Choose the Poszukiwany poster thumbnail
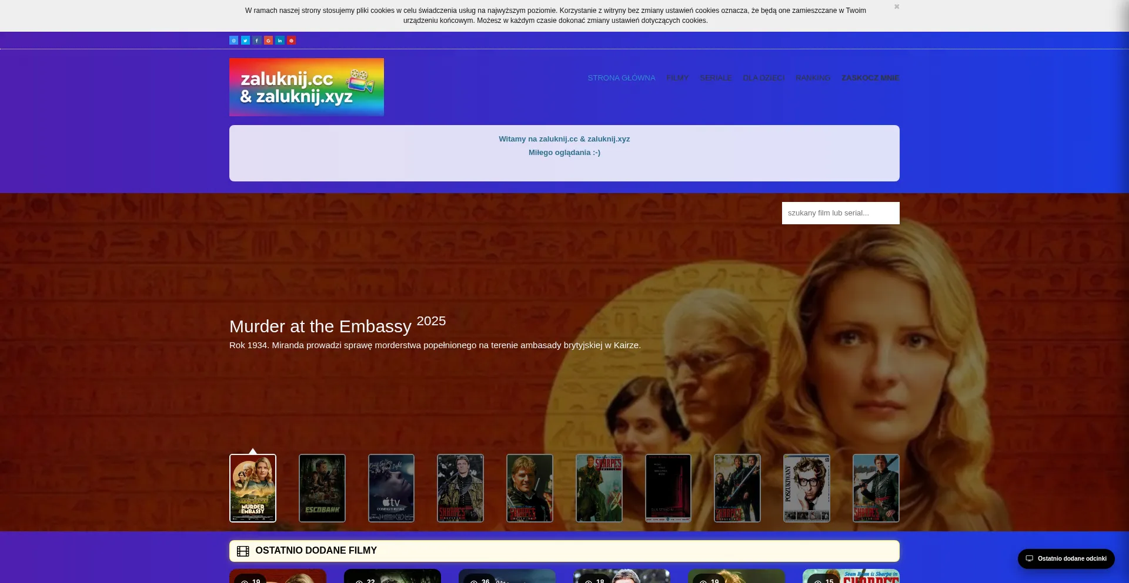Viewport: 1129px width, 583px height. [x=807, y=488]
